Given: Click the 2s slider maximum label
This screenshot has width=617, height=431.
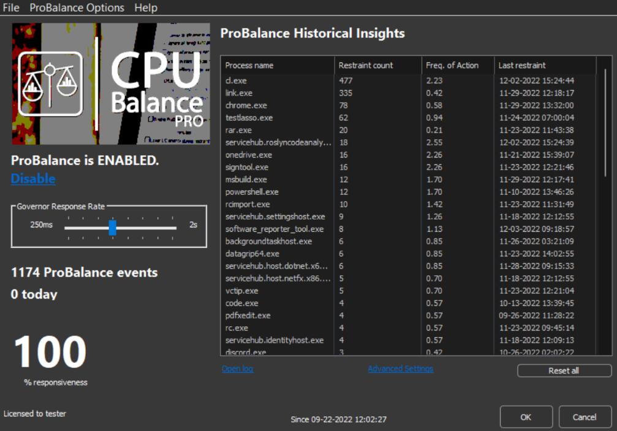Looking at the screenshot, I should pyautogui.click(x=193, y=225).
